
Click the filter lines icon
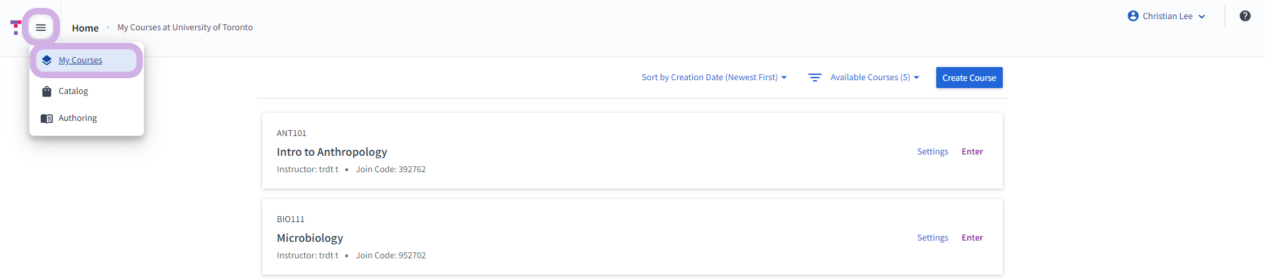point(815,78)
